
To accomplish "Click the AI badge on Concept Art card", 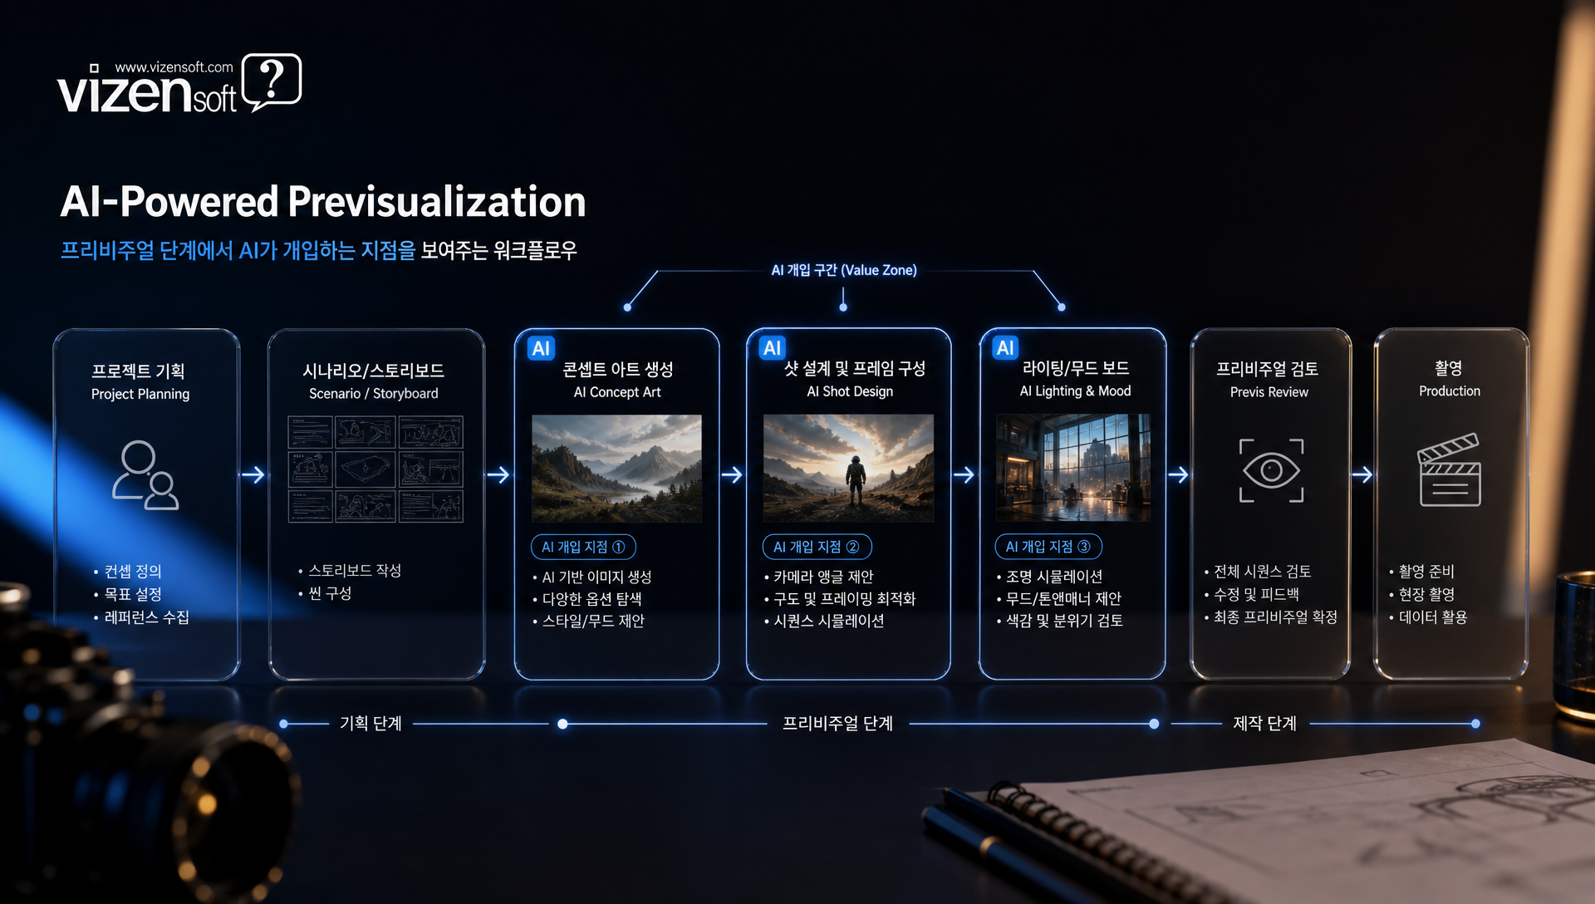I will point(541,348).
